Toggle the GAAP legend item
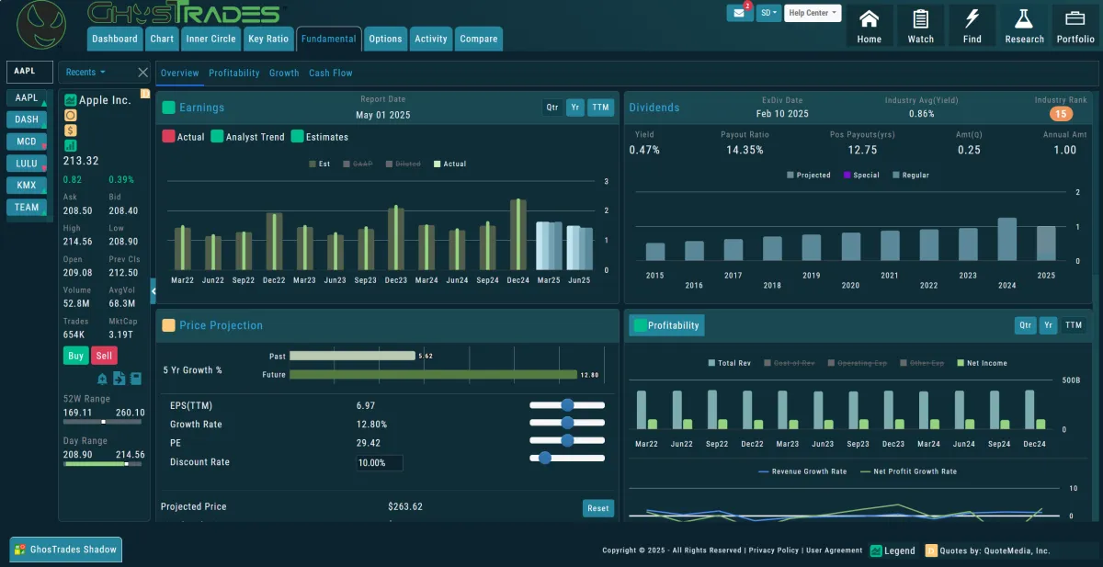1103x567 pixels. [359, 164]
